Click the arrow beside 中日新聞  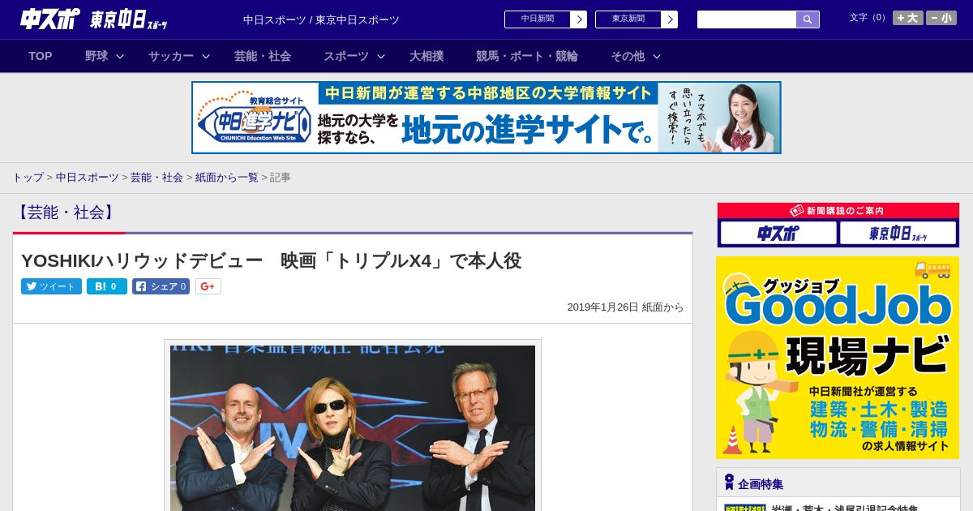pos(579,19)
